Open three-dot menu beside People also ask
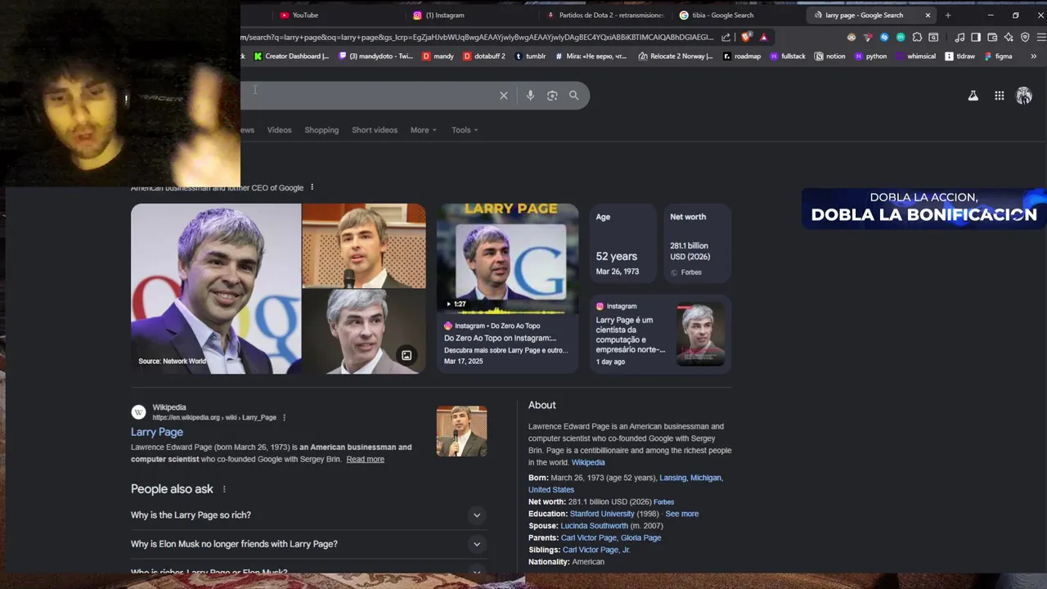1047x589 pixels. click(x=223, y=489)
